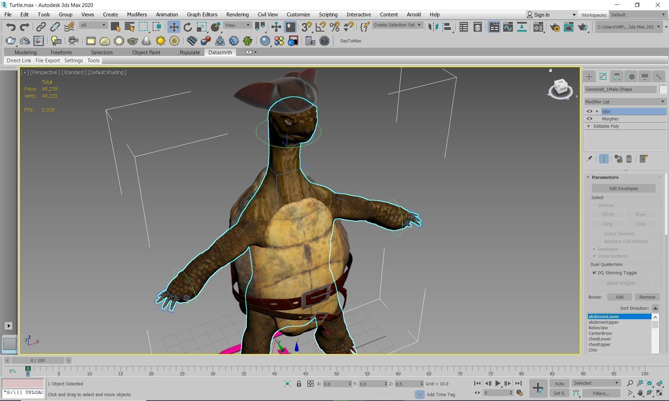
Task: Click the Direct Link button
Action: [19, 60]
